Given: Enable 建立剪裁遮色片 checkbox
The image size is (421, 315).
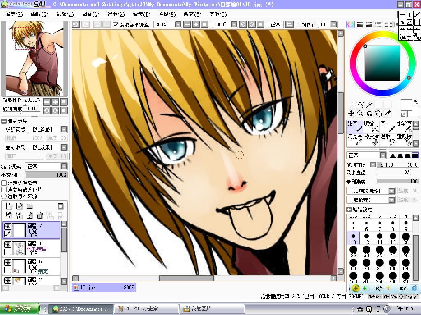Looking at the screenshot, I should [x=4, y=189].
